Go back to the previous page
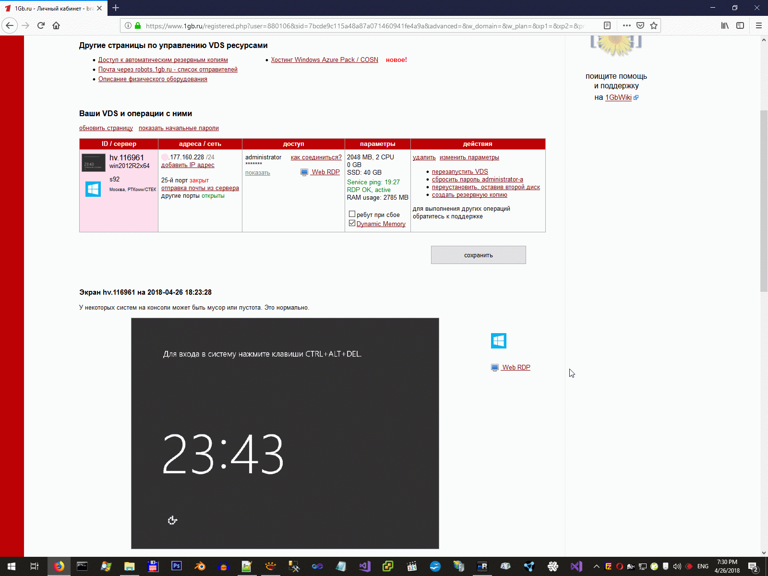Image resolution: width=768 pixels, height=576 pixels. 10,25
